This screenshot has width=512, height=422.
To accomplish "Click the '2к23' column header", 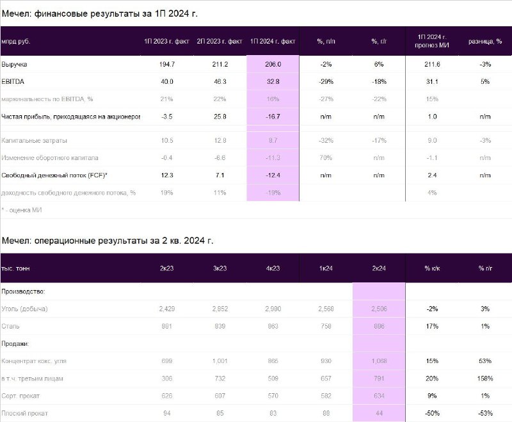I will pyautogui.click(x=167, y=268).
